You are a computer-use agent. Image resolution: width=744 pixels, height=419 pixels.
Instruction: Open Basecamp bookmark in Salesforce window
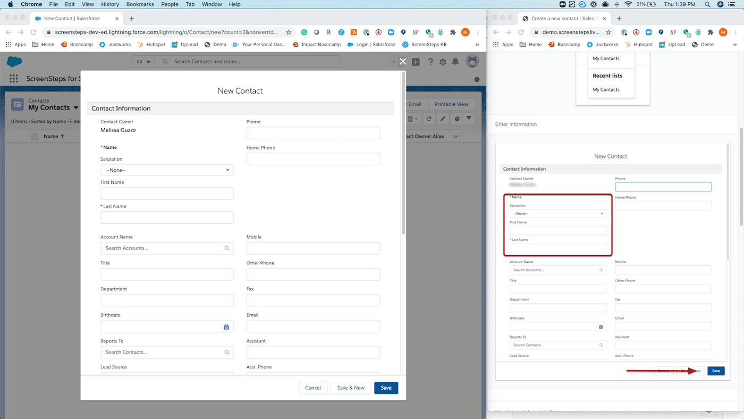pyautogui.click(x=78, y=45)
